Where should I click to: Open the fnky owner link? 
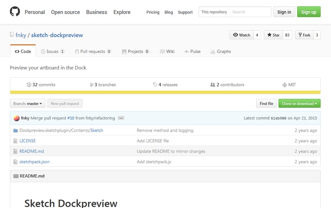pyautogui.click(x=21, y=35)
